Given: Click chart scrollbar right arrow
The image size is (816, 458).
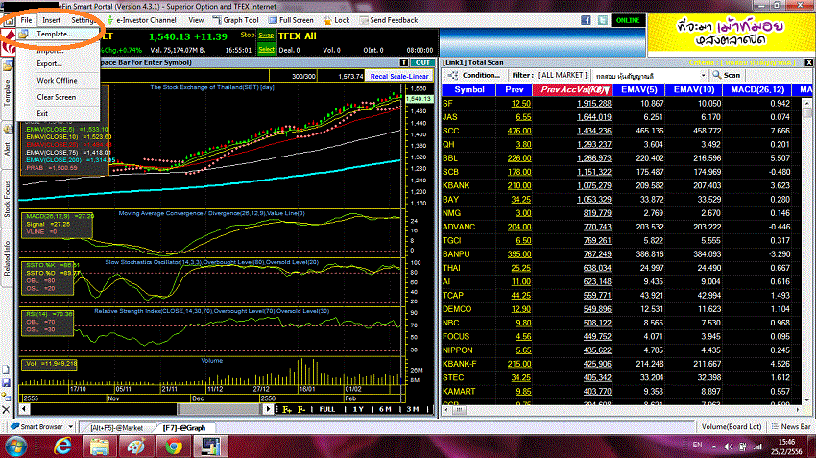Looking at the screenshot, I should 268,409.
